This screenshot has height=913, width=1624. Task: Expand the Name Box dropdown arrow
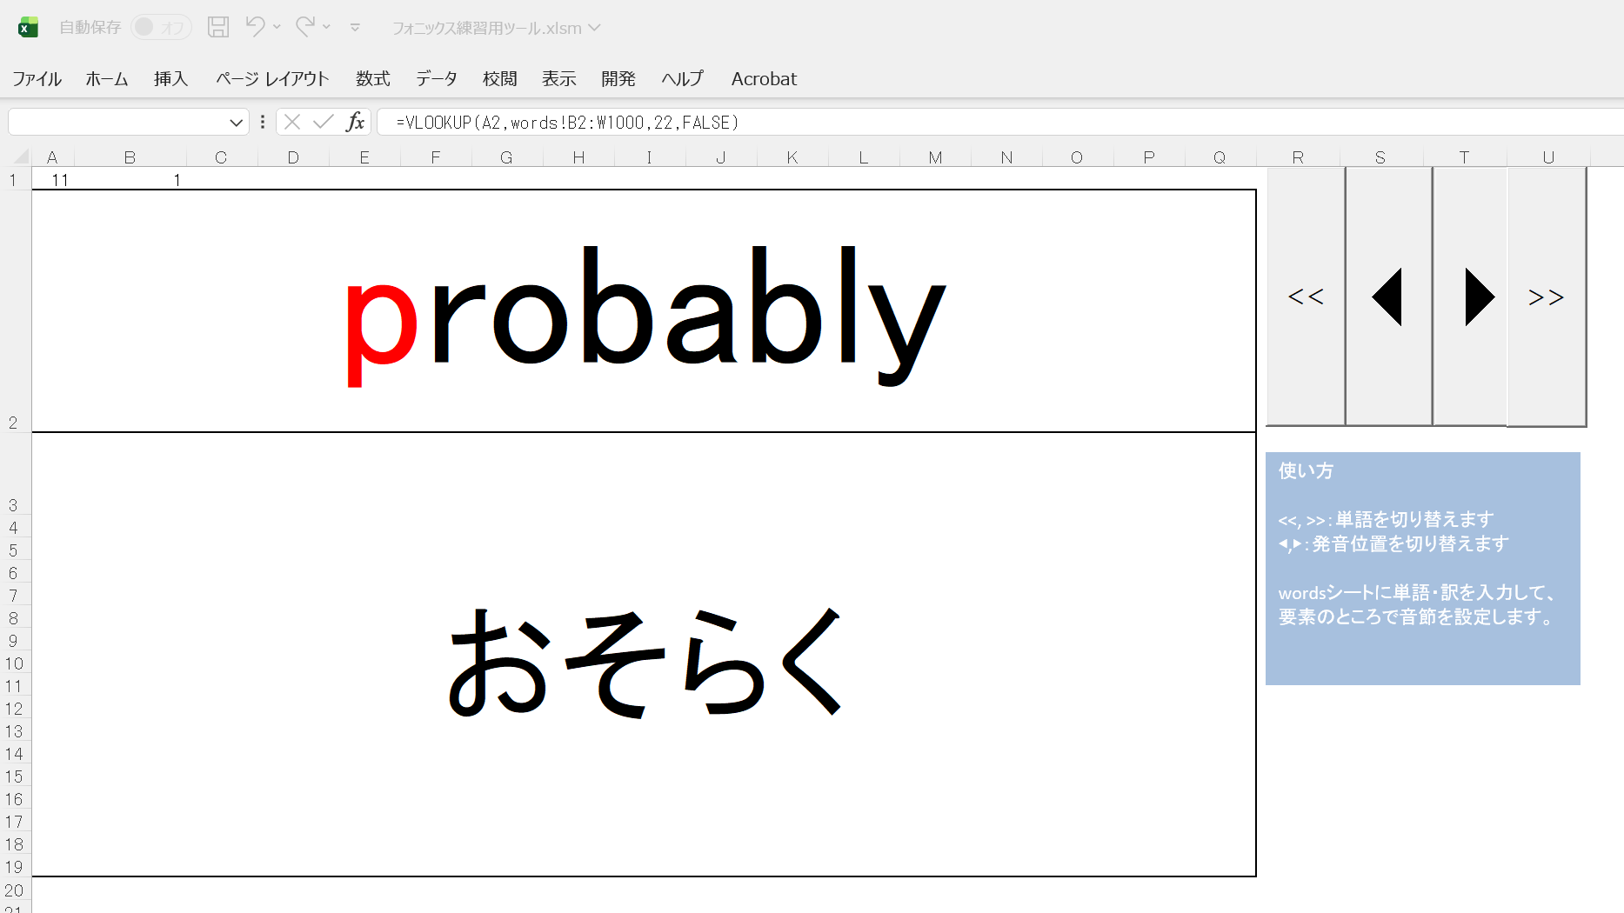pos(236,123)
